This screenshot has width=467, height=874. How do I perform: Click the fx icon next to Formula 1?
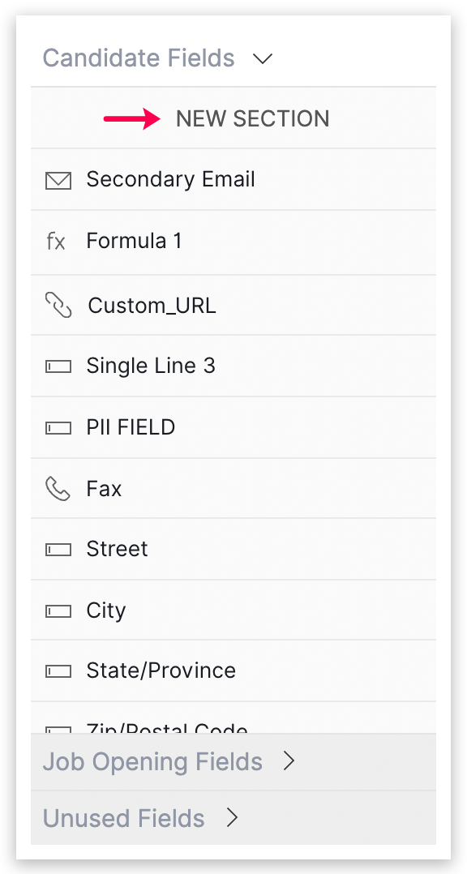click(x=56, y=242)
